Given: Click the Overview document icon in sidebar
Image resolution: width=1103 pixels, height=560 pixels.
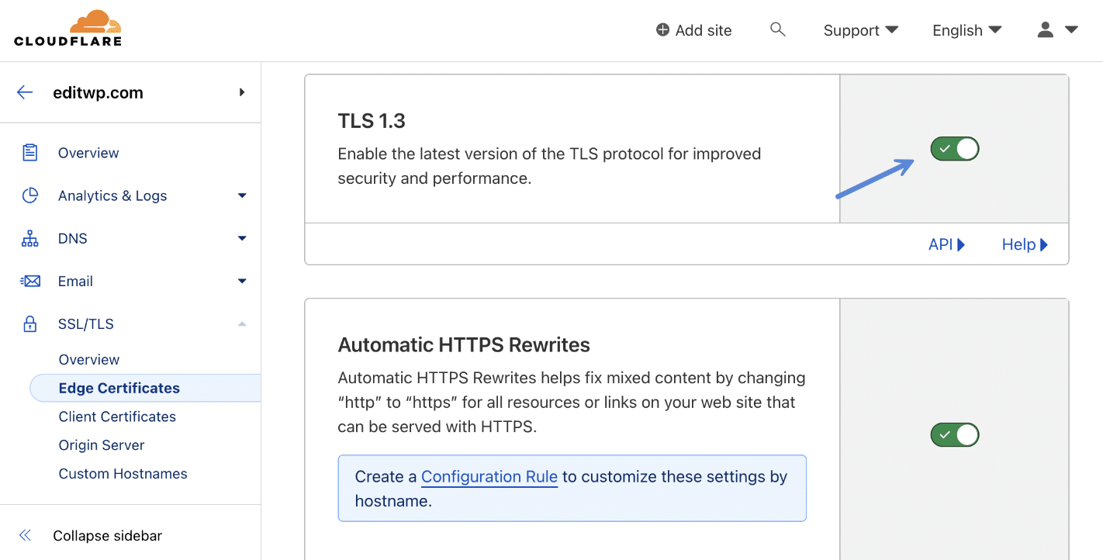Looking at the screenshot, I should (29, 152).
